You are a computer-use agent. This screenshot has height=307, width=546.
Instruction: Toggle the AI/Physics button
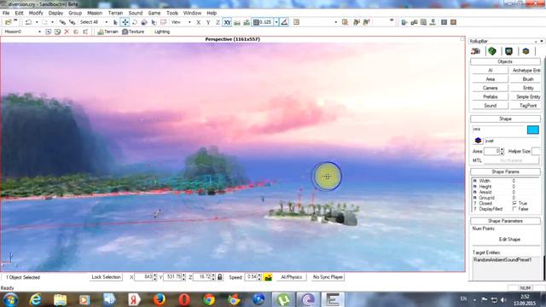pos(292,277)
